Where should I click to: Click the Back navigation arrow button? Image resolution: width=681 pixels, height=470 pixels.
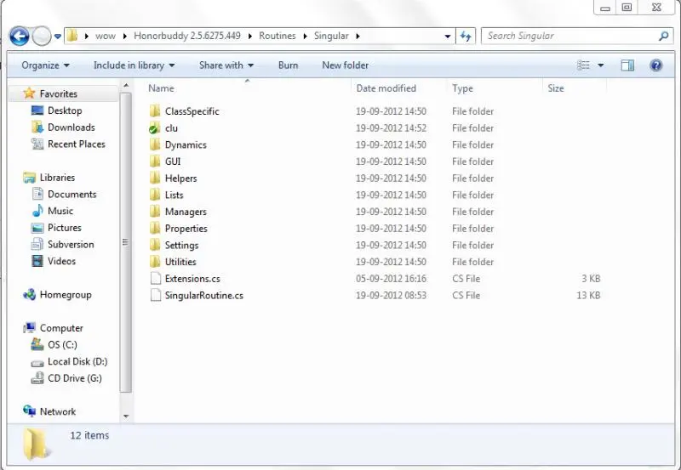point(19,37)
